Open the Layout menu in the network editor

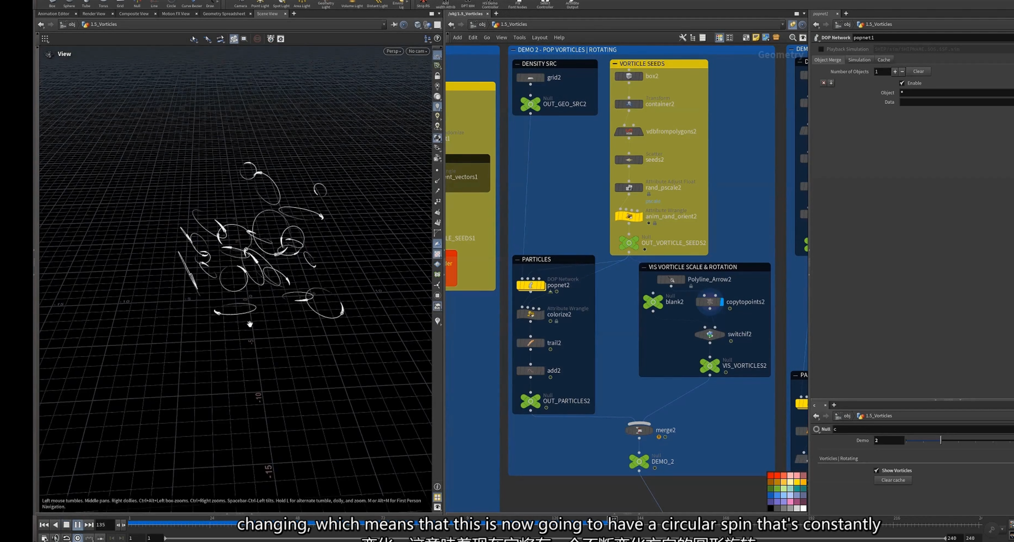tap(539, 37)
